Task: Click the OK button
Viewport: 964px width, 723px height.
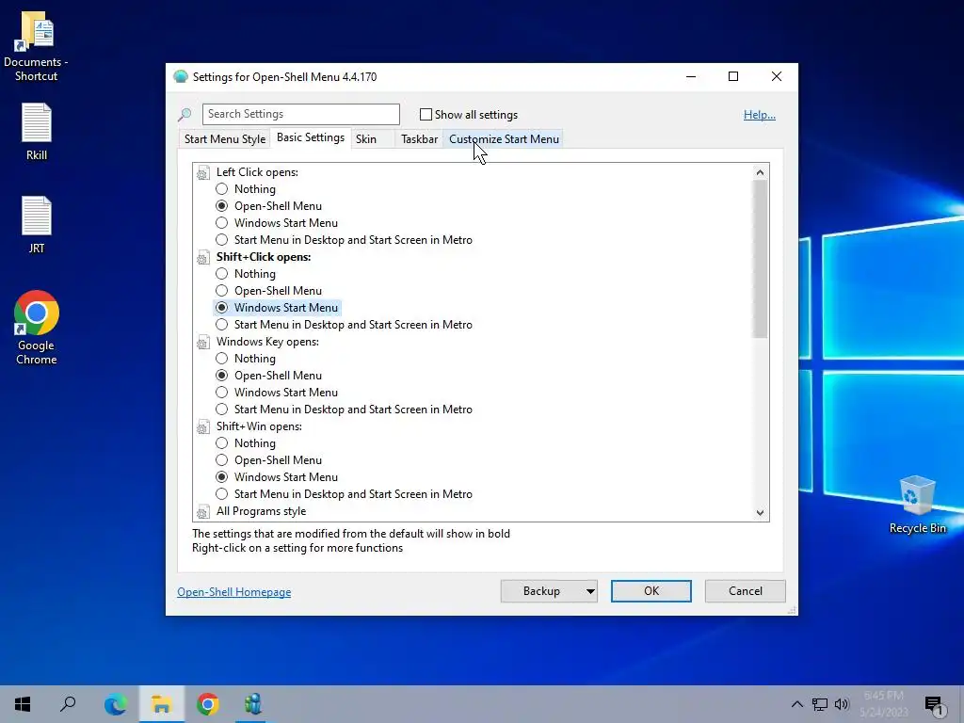Action: [x=651, y=591]
